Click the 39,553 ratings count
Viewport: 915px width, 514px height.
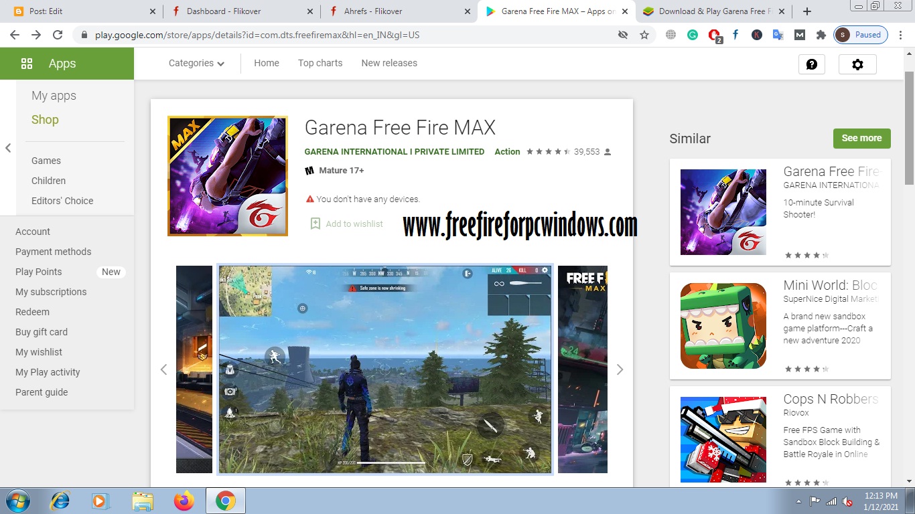[587, 152]
